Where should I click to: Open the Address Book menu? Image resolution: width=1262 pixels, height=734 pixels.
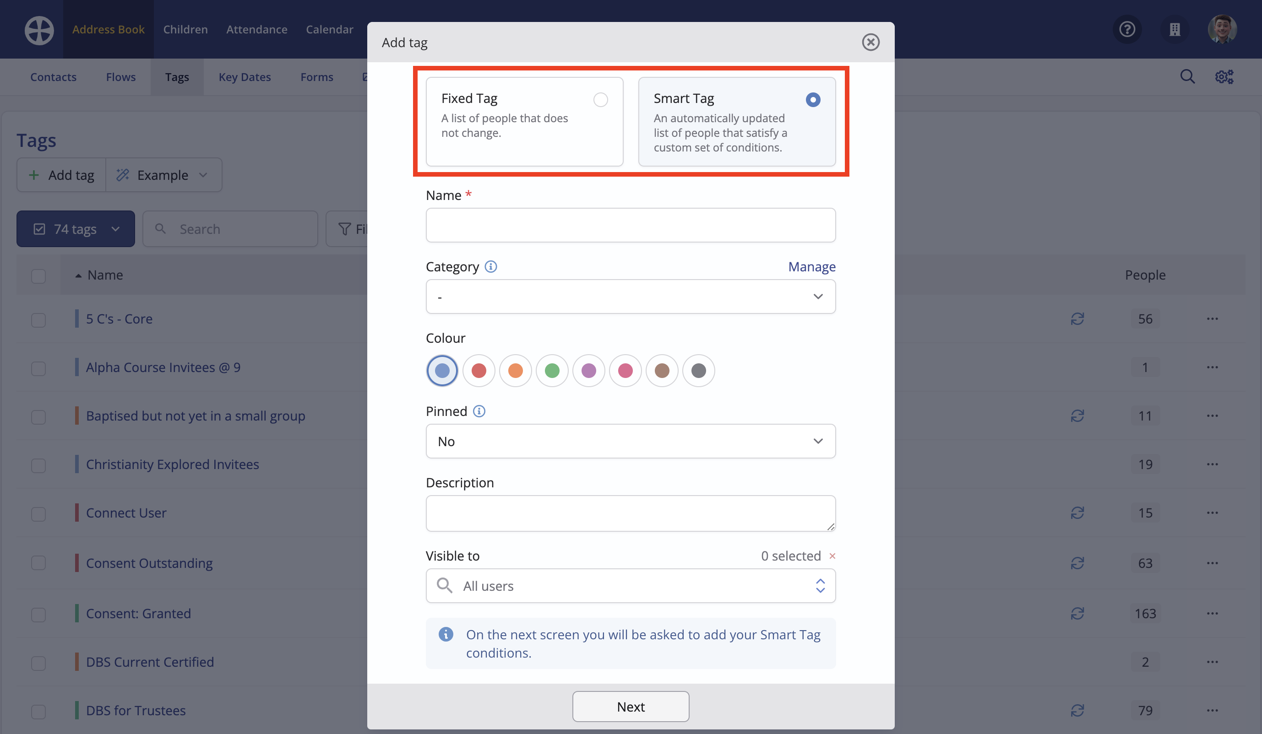tap(108, 30)
